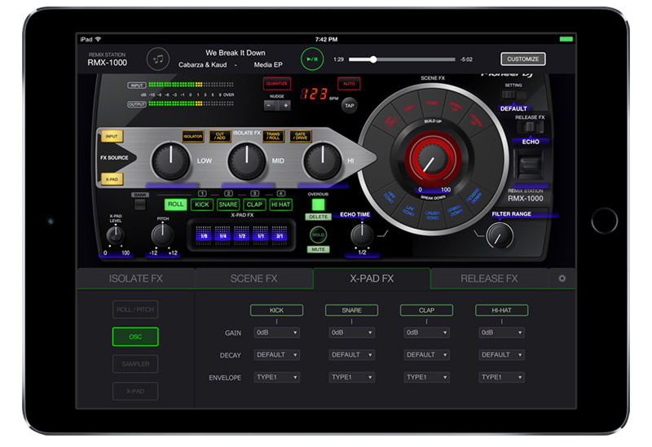
Task: Switch to the SCENE FX tab
Action: click(253, 278)
